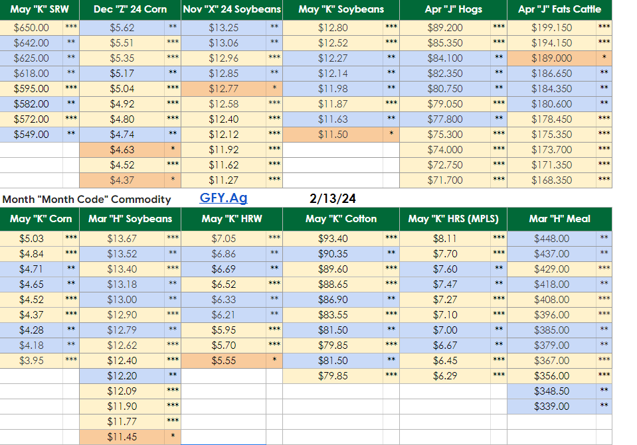
Task: Click the $11.45 Mar Soybeans cell
Action: coord(121,437)
